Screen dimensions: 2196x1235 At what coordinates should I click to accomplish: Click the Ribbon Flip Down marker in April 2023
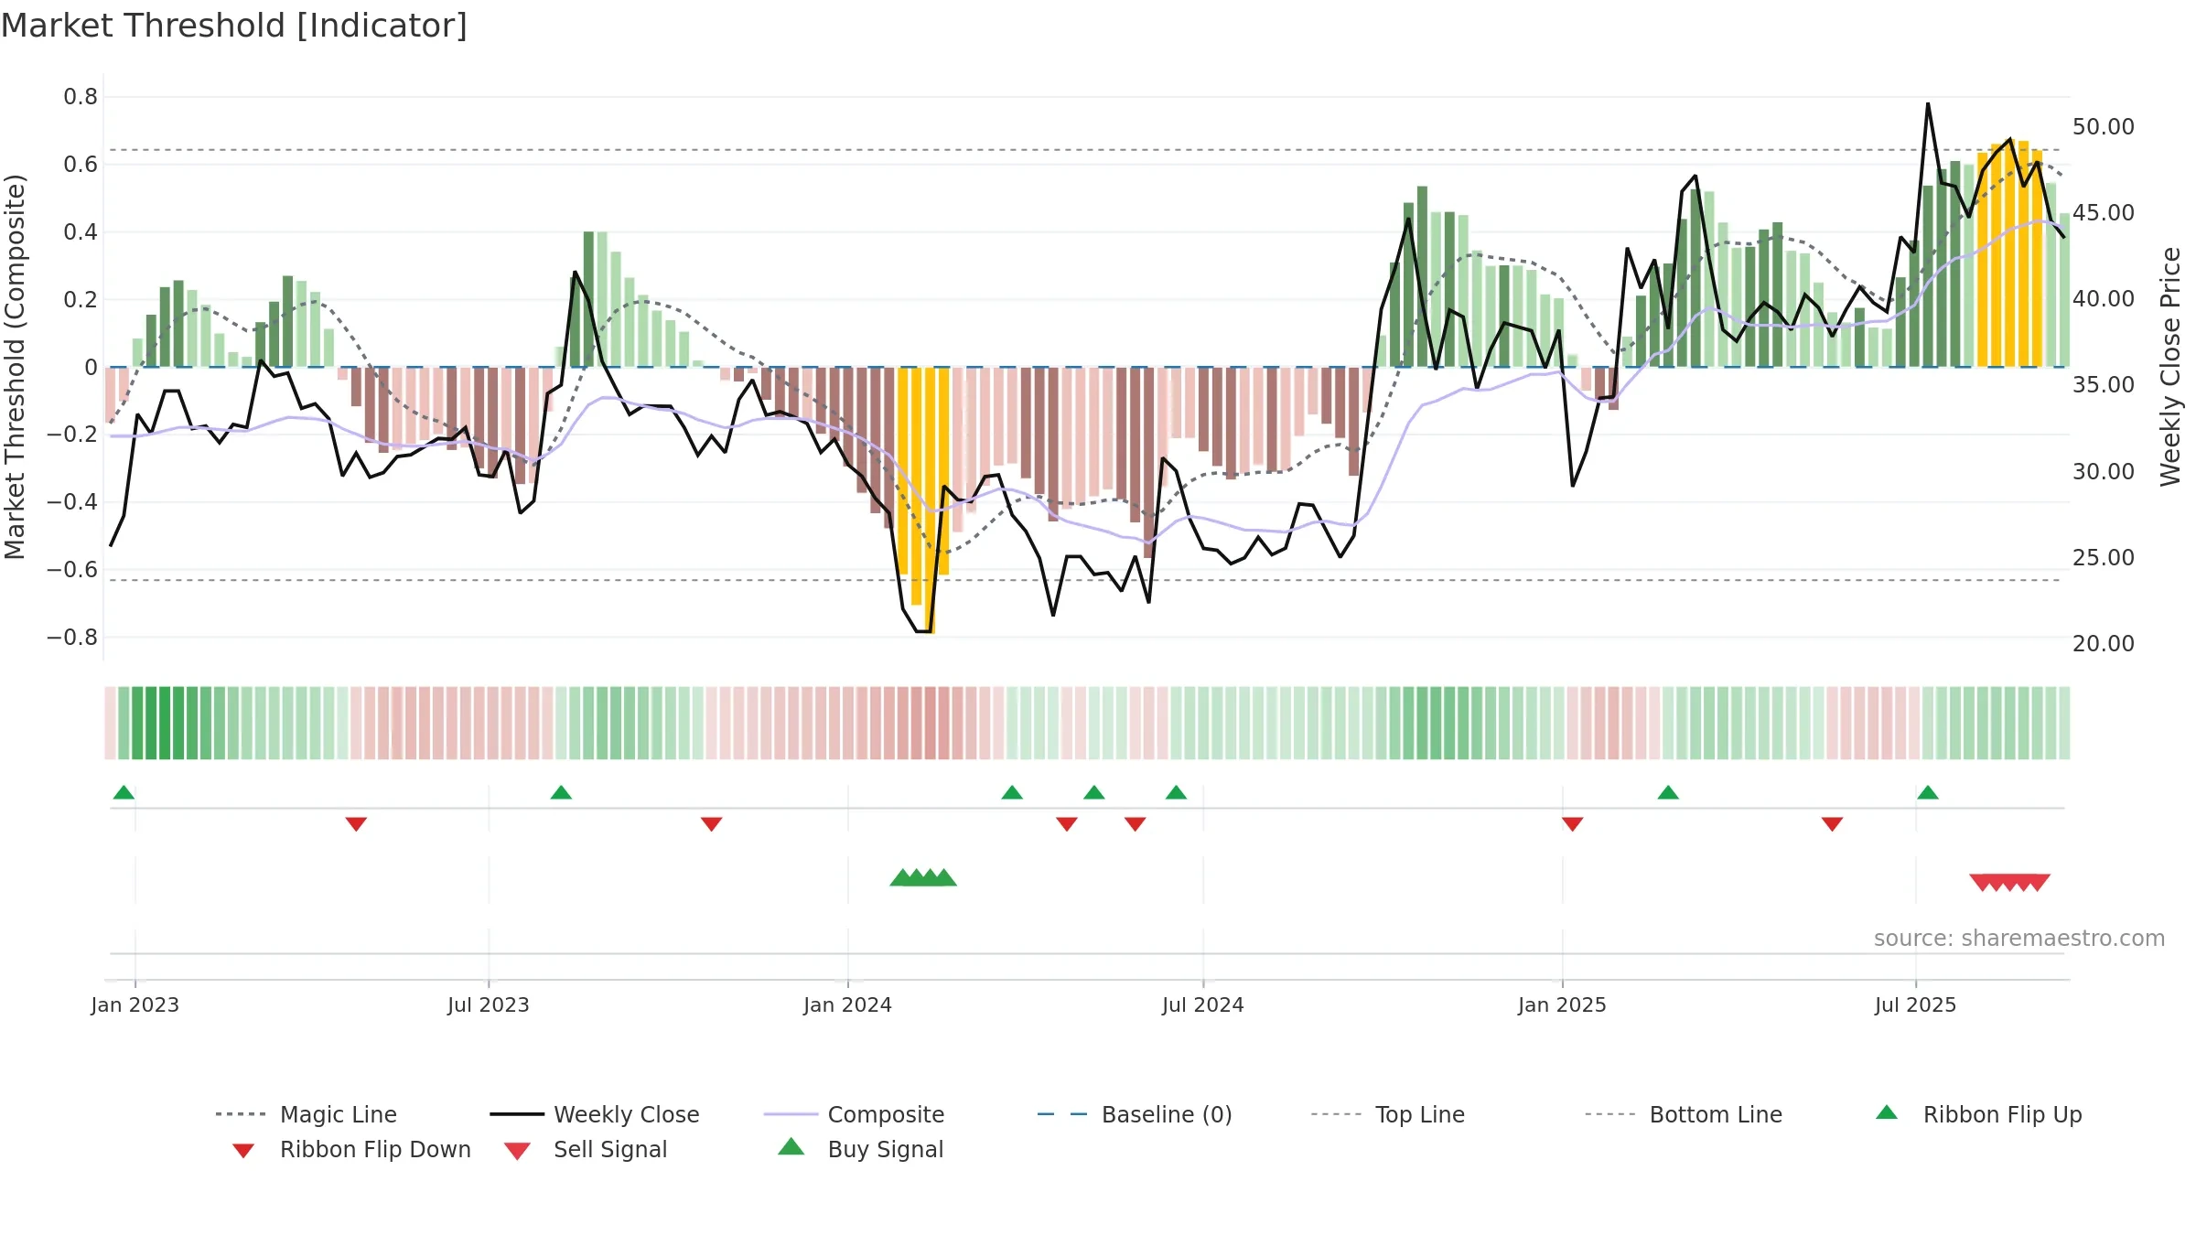(356, 824)
